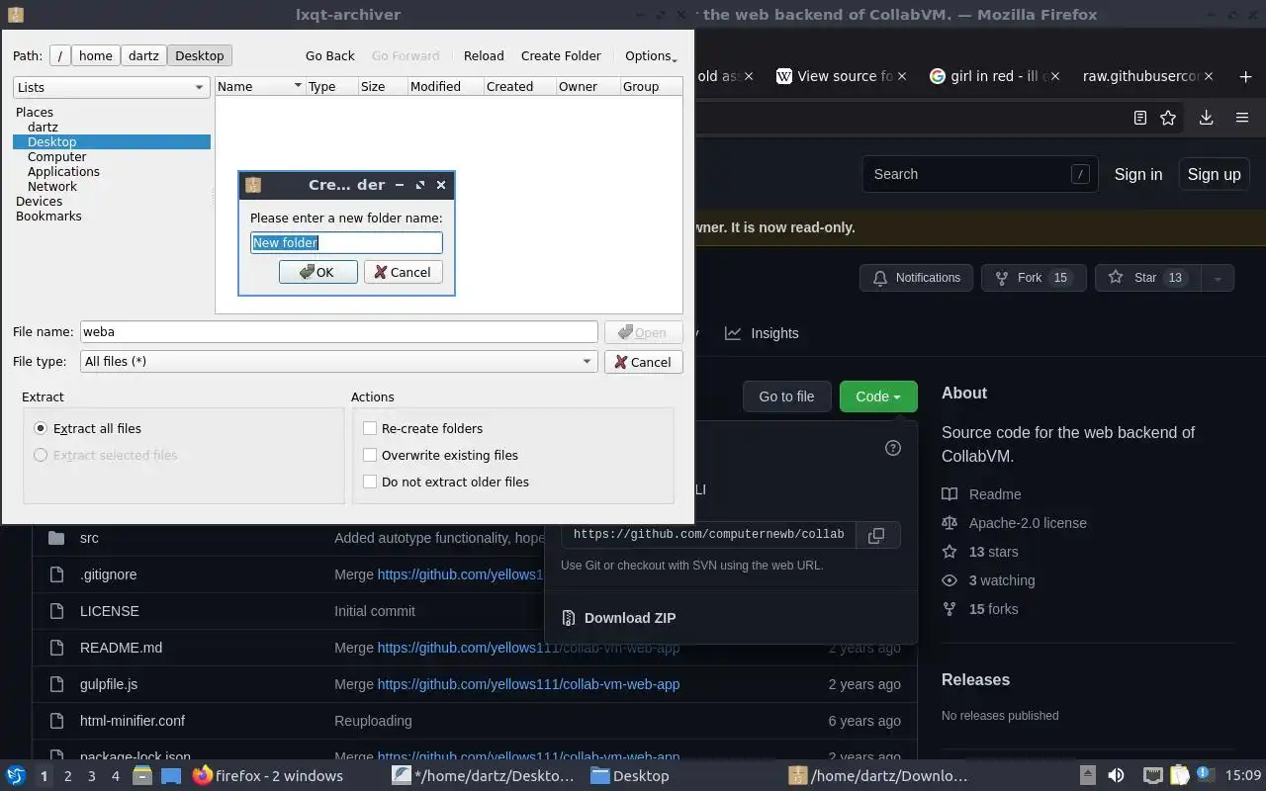Confirm new folder name with OK
Image resolution: width=1266 pixels, height=791 pixels.
pos(317,272)
